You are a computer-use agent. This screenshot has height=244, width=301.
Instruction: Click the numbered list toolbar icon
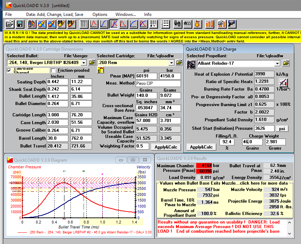tap(165, 24)
